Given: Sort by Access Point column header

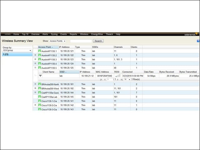Looking at the screenshot, I should pos(48,47).
